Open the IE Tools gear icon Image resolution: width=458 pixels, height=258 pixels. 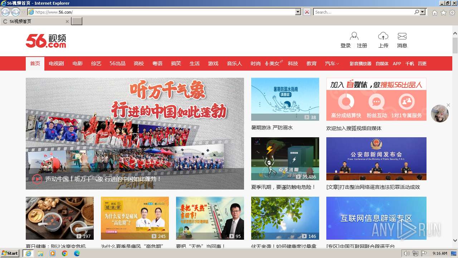(x=452, y=13)
